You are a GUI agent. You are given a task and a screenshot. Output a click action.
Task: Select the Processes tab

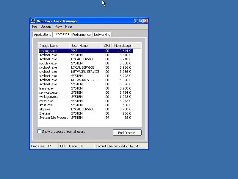[x=62, y=34]
